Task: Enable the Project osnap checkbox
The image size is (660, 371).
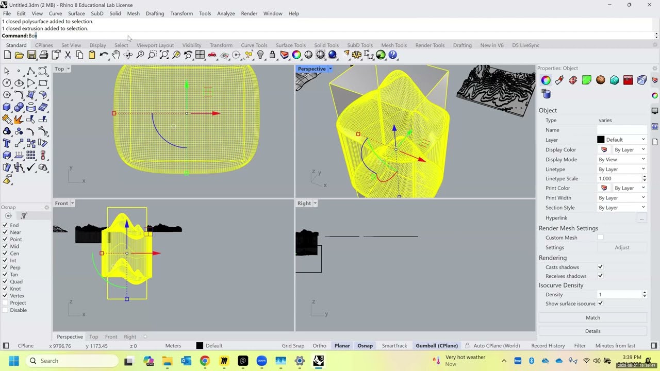Action: (5, 303)
